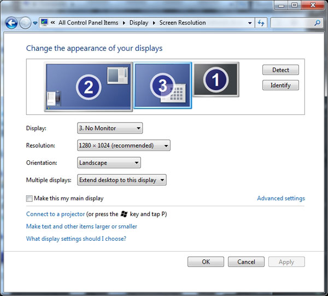Click the Control Panel icon in address bar
The image size is (328, 296).
point(44,22)
